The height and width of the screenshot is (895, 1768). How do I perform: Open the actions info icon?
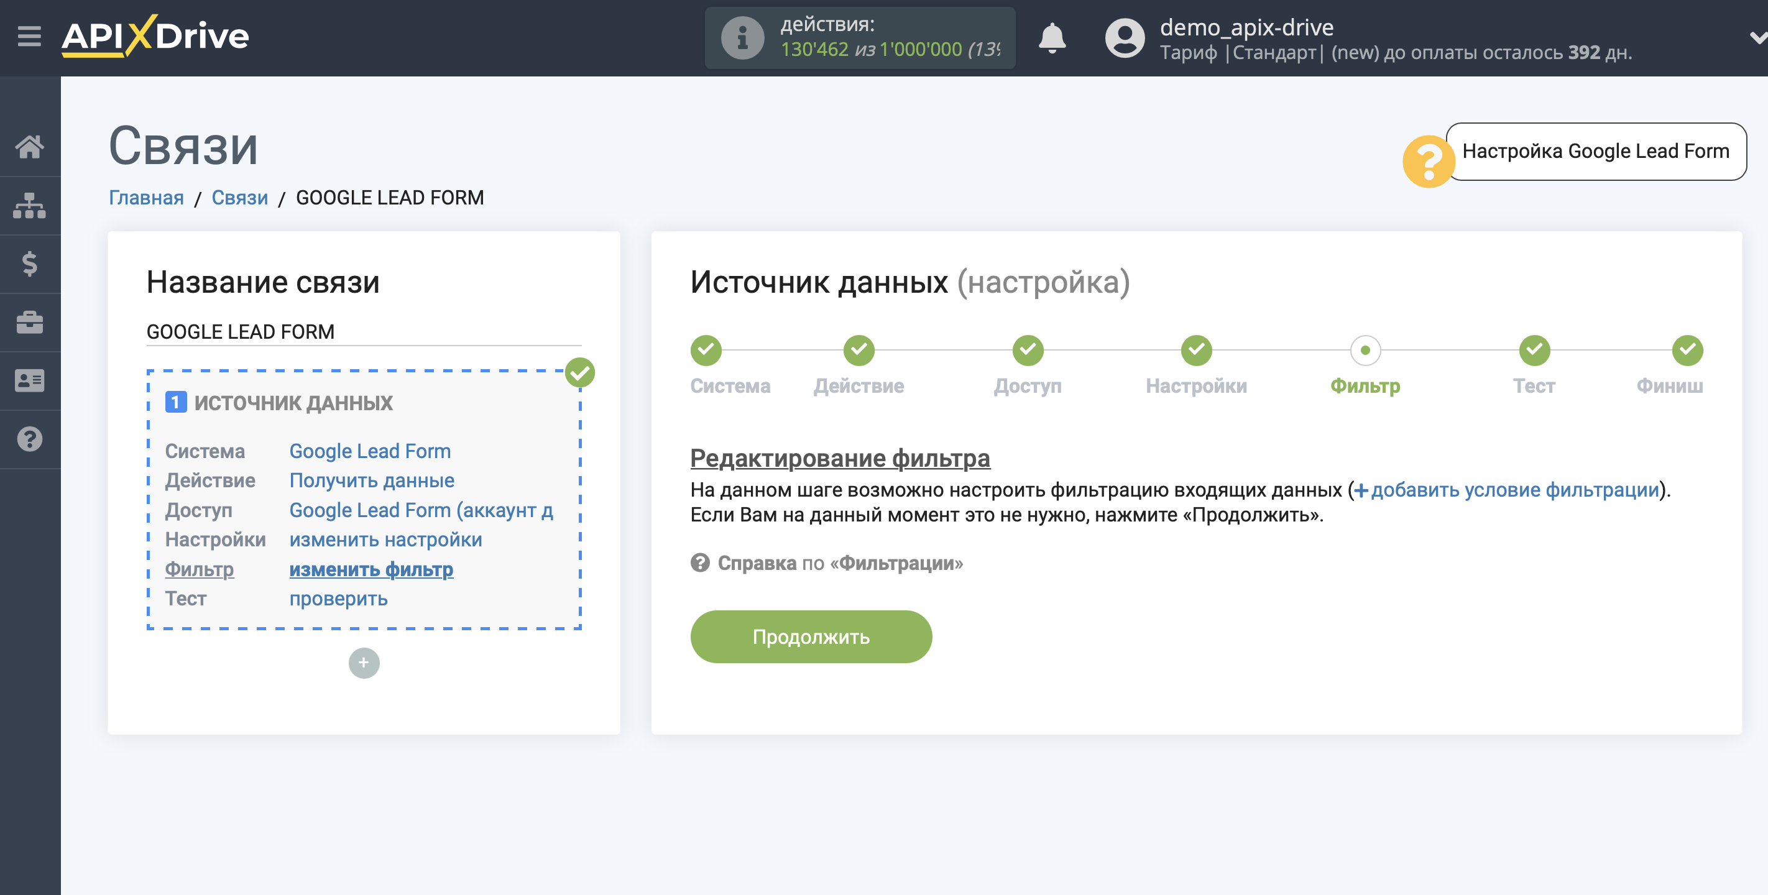[742, 38]
